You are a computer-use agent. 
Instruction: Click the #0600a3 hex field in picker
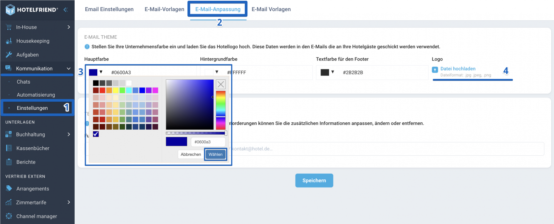(x=208, y=142)
